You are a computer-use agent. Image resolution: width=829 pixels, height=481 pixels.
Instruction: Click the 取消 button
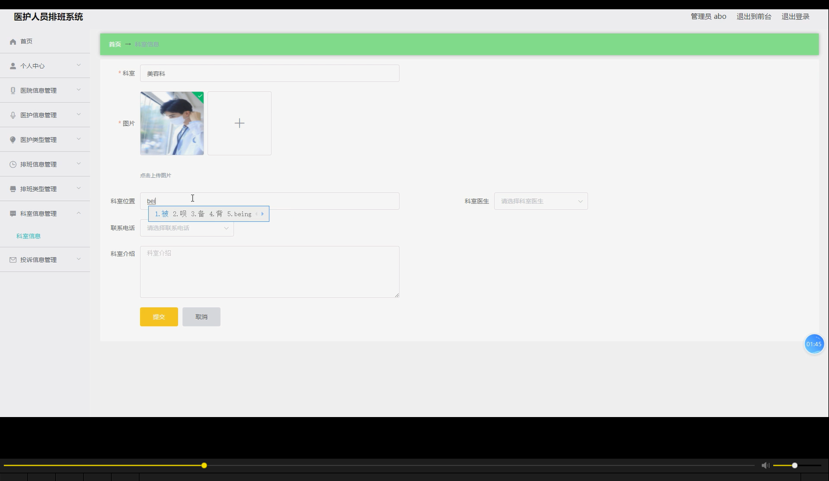tap(201, 317)
